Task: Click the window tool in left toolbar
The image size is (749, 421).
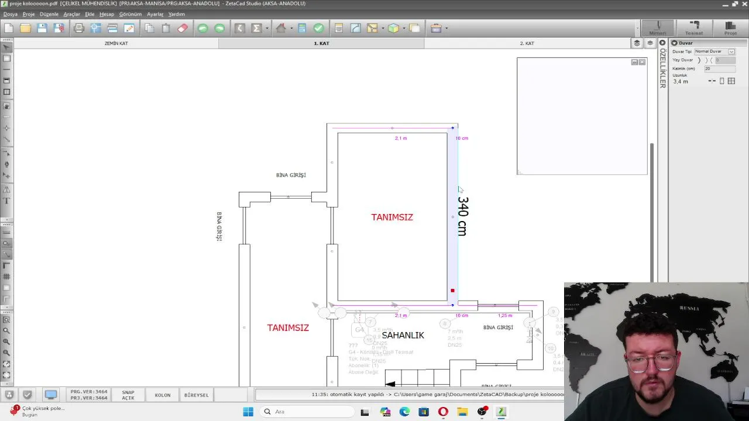Action: (7, 92)
